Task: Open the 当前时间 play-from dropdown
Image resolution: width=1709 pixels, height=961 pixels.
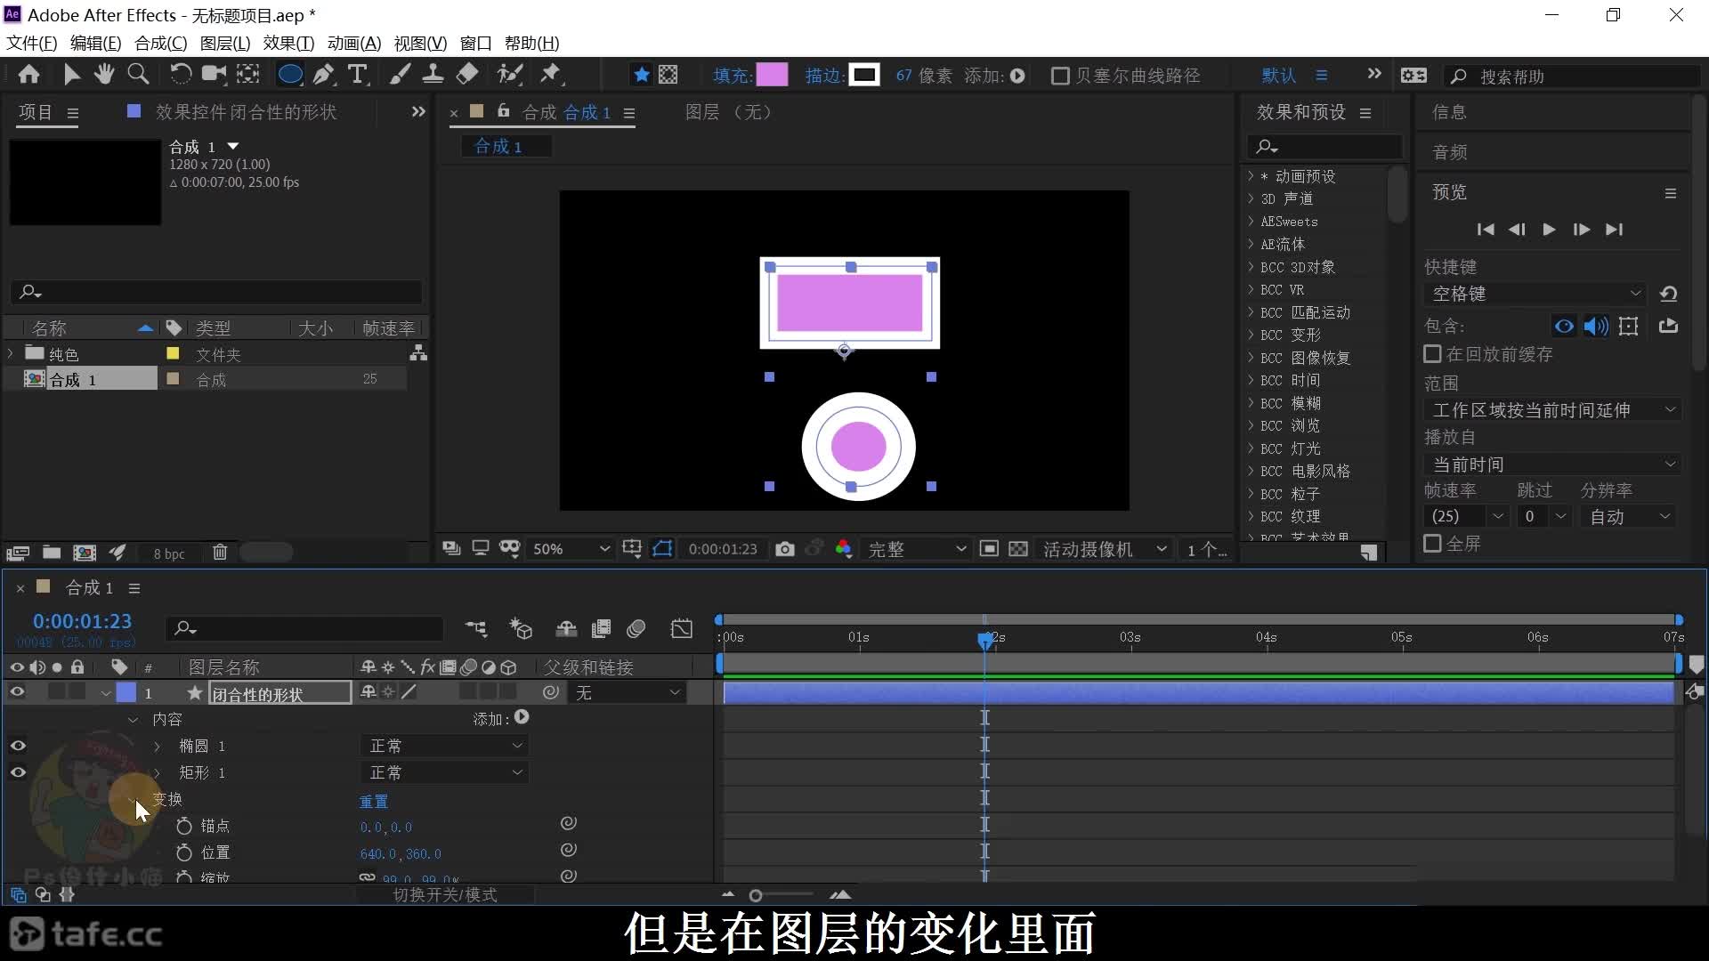Action: tap(1552, 464)
